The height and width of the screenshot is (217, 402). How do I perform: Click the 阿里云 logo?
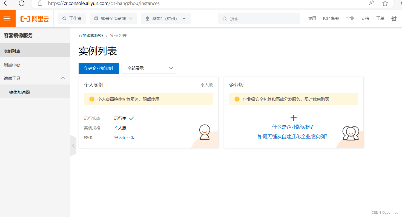pos(34,18)
